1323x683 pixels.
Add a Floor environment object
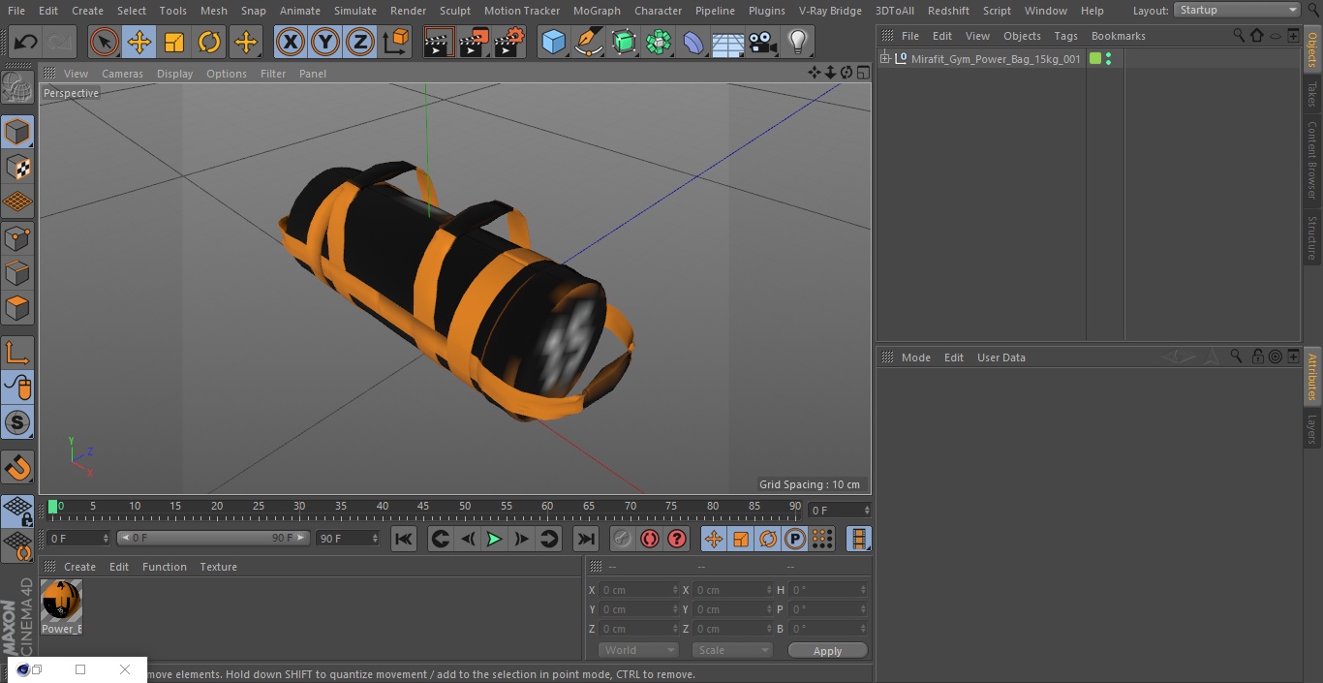(x=728, y=43)
